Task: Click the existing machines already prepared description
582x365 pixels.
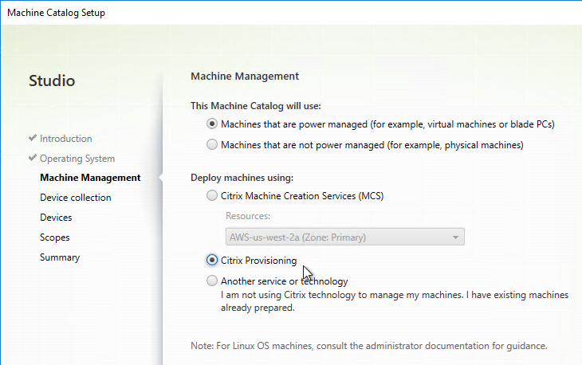Action: pos(395,301)
